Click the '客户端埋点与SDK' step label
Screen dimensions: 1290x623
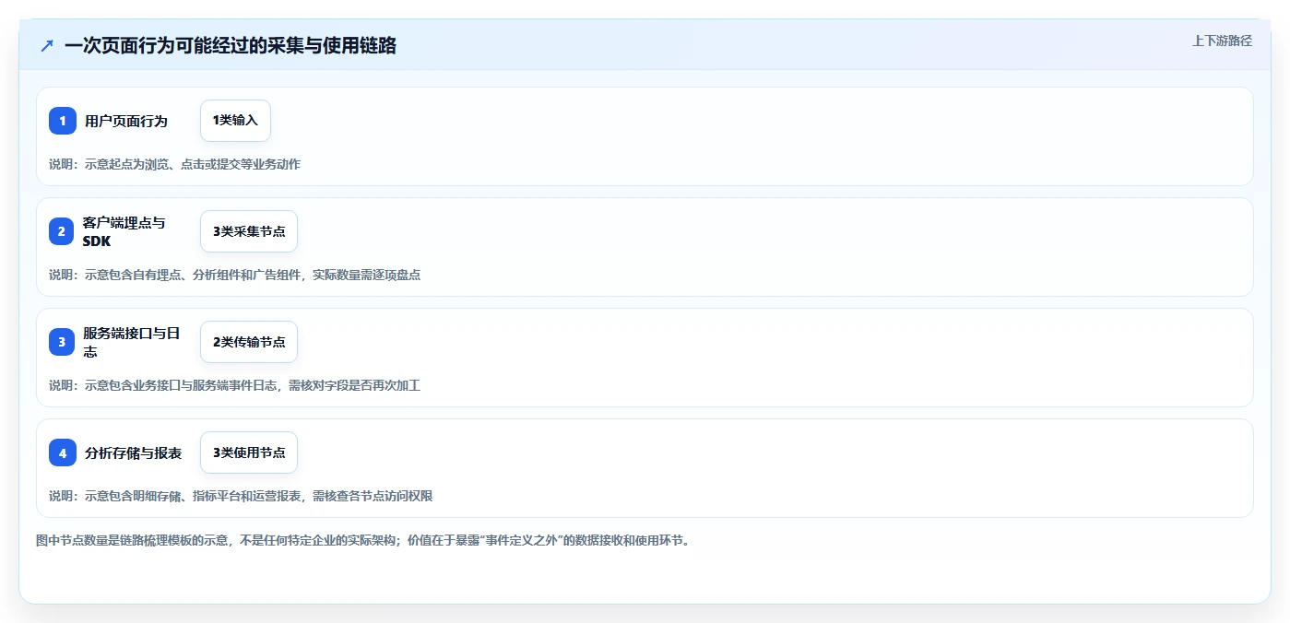[124, 231]
